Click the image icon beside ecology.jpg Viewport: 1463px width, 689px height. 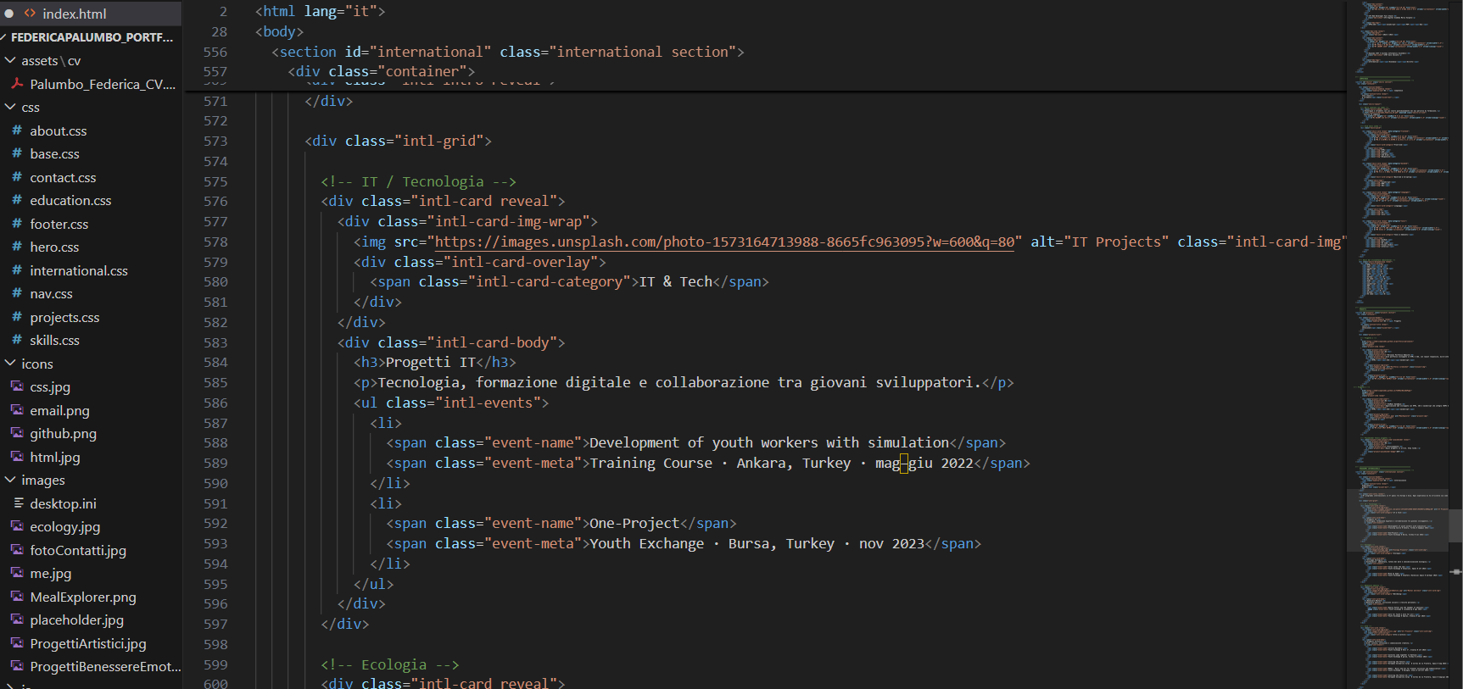pyautogui.click(x=17, y=526)
